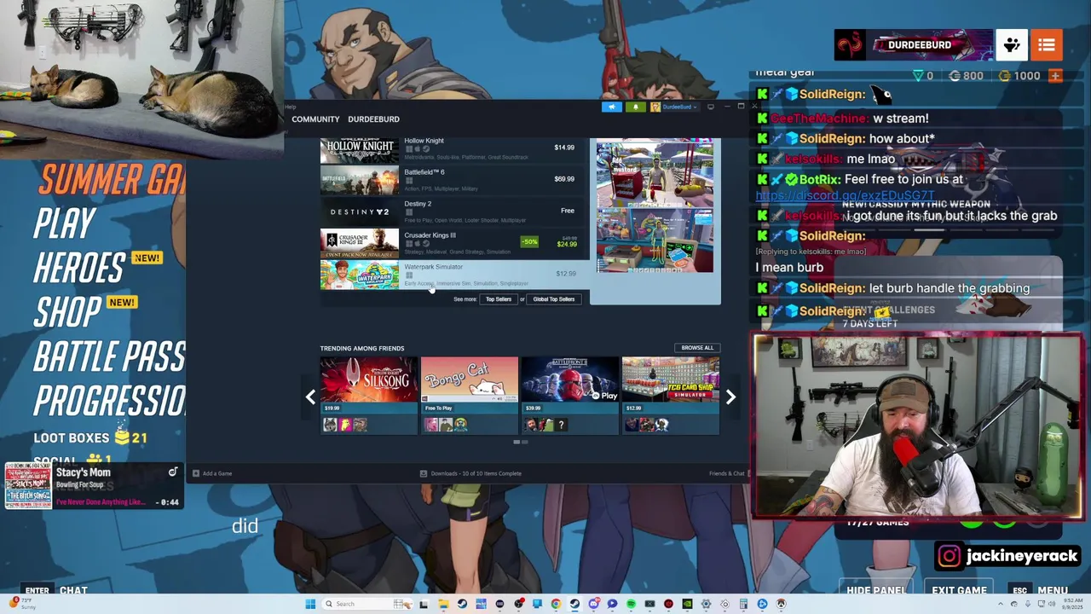Screen dimensions: 1091x614
Task: Select Waterpark Simulator listing
Action: [453, 275]
